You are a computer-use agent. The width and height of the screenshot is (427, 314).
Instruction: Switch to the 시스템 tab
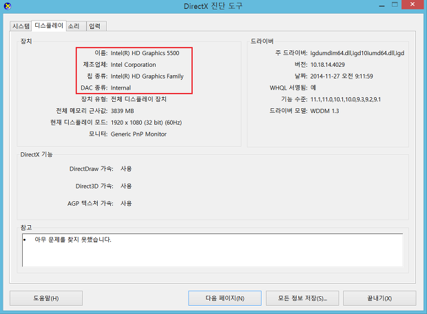[21, 26]
